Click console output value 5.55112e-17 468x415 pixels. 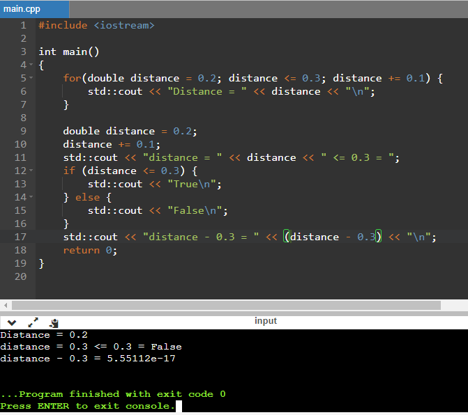pos(141,359)
